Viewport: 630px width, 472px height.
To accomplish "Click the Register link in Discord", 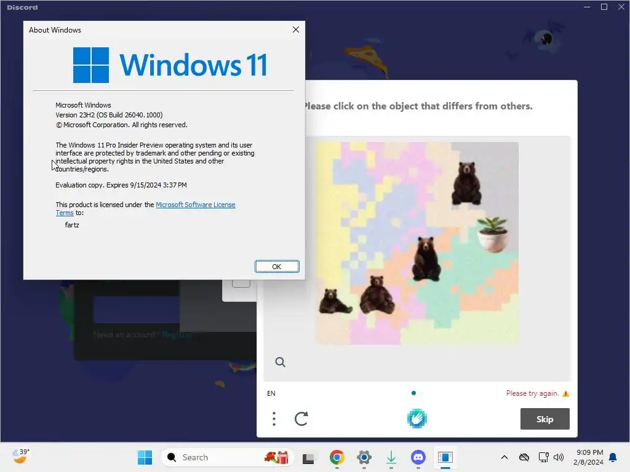I will (177, 335).
